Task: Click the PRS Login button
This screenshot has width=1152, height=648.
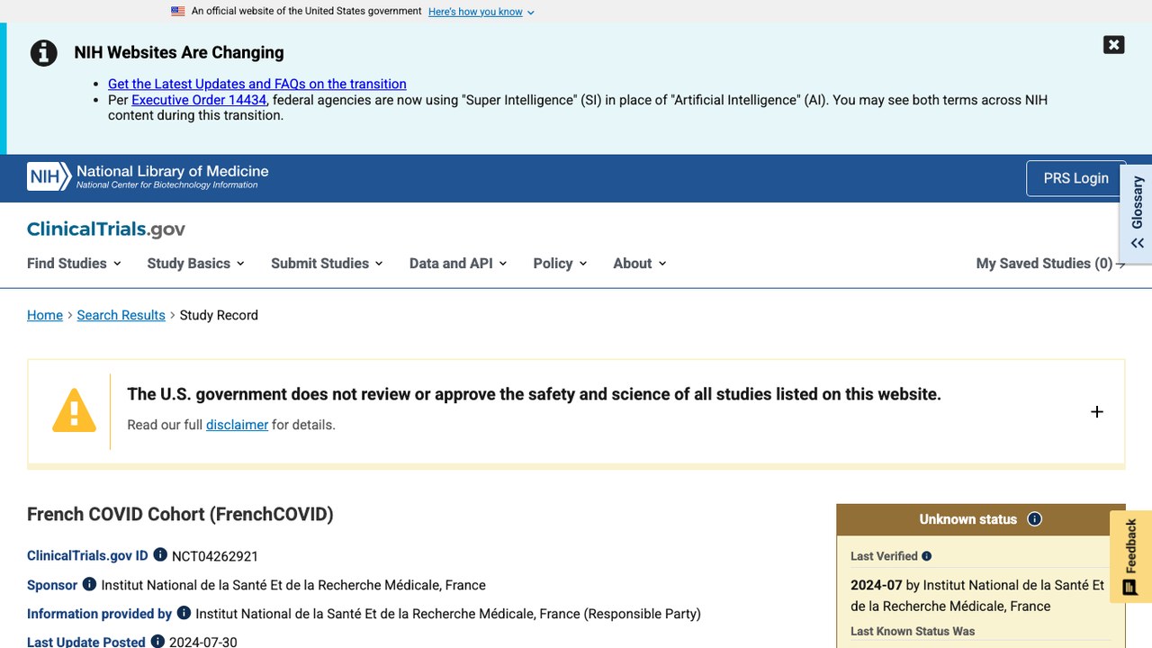Action: click(1076, 178)
